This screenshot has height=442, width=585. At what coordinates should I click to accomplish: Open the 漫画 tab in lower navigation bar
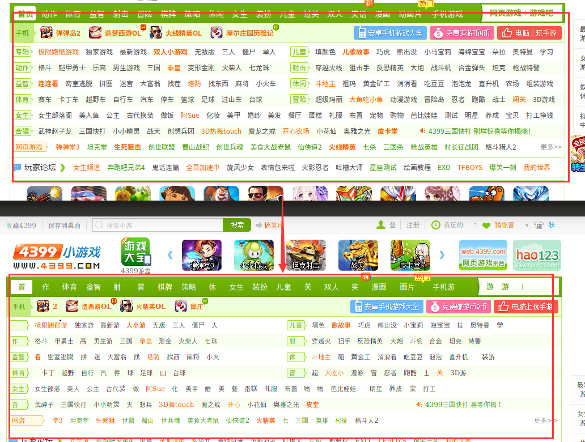point(379,287)
